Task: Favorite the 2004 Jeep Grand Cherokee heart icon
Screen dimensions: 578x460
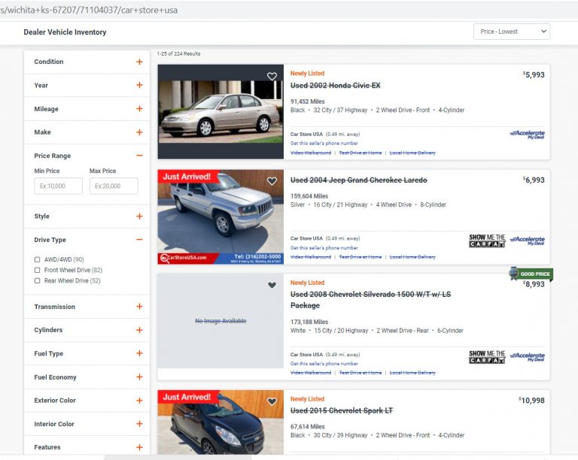Action: click(x=272, y=181)
